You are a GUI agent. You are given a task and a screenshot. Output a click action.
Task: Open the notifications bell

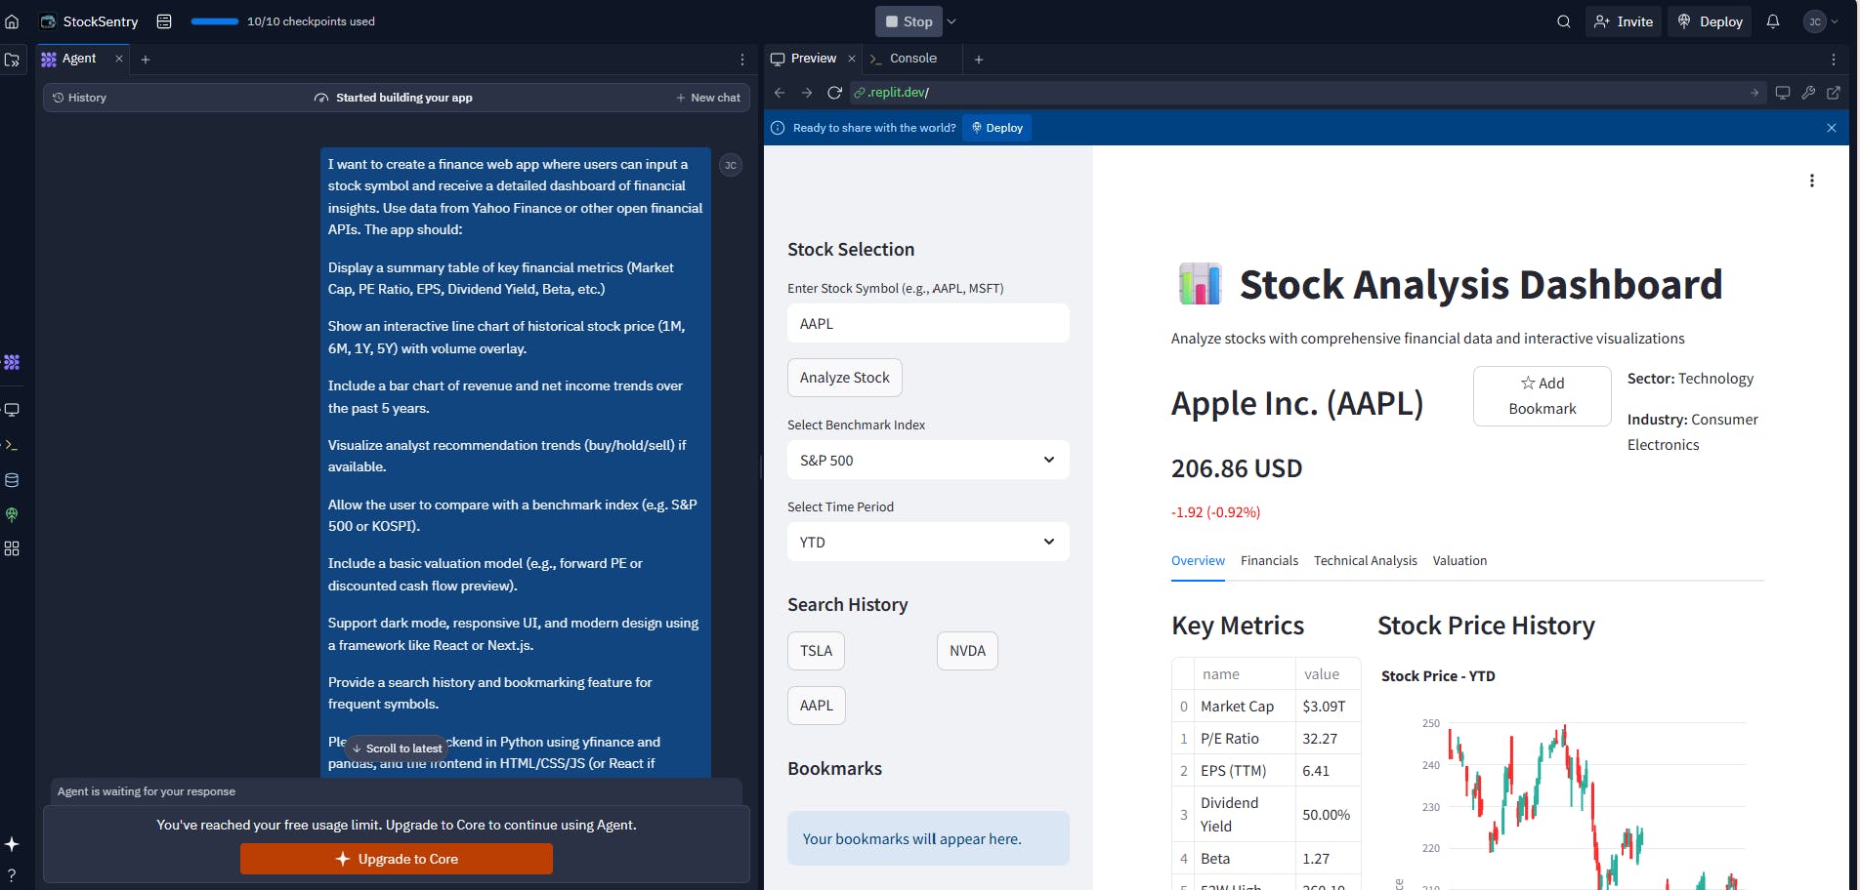[x=1773, y=21]
